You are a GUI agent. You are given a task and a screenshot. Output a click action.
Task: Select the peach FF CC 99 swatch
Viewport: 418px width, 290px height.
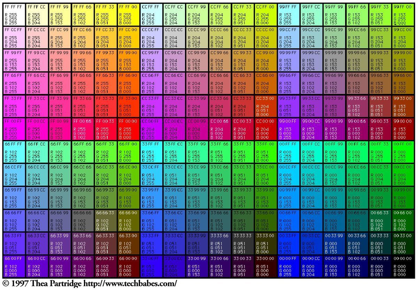pyautogui.click(x=60, y=37)
